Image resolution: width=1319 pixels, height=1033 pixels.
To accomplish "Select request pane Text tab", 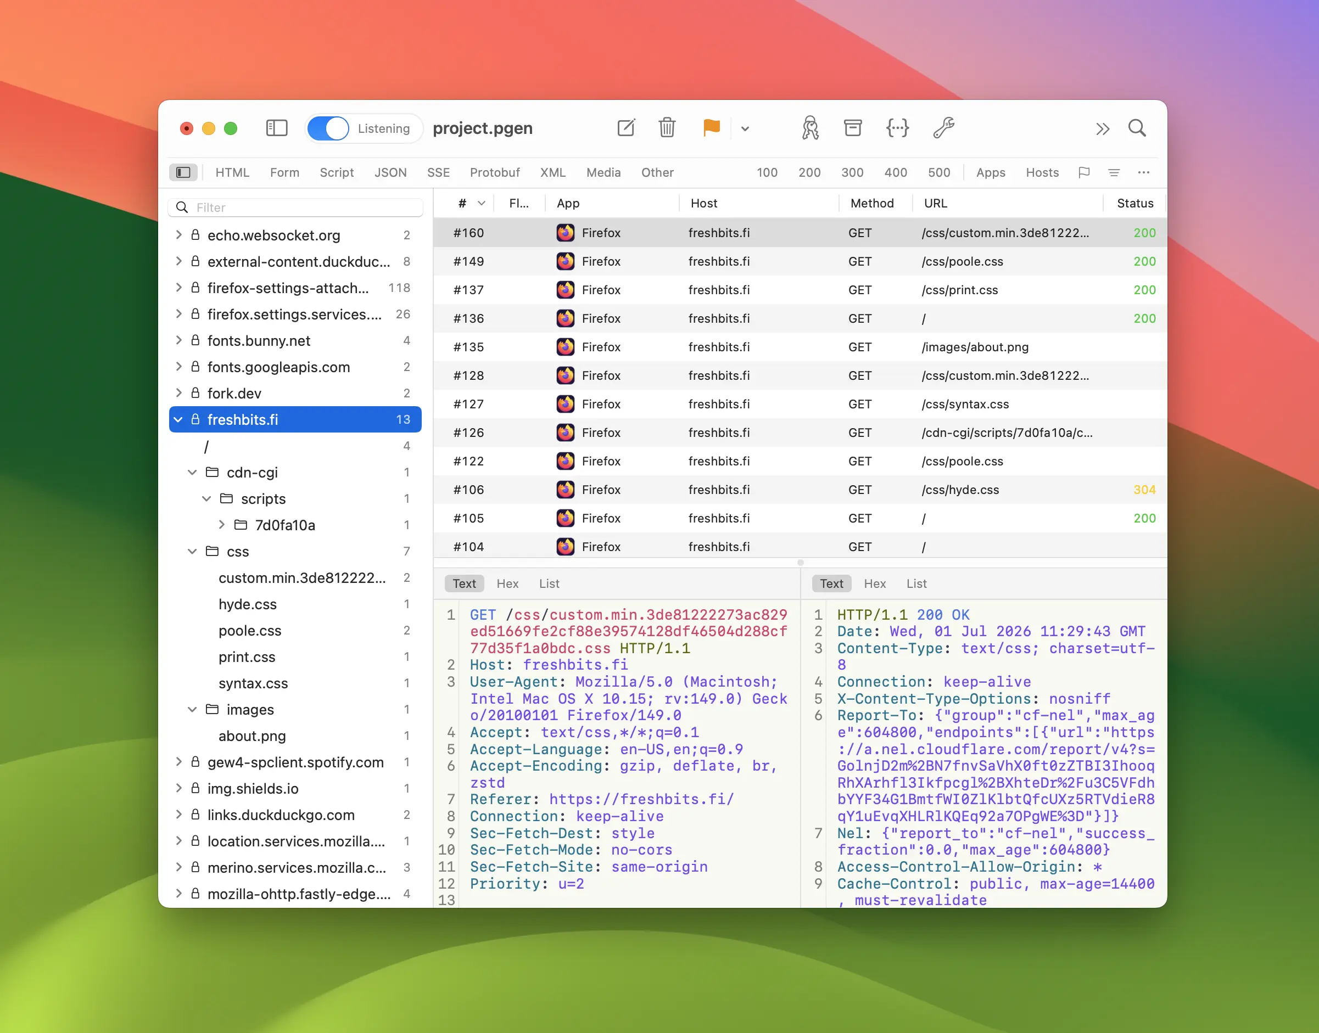I will pyautogui.click(x=464, y=583).
